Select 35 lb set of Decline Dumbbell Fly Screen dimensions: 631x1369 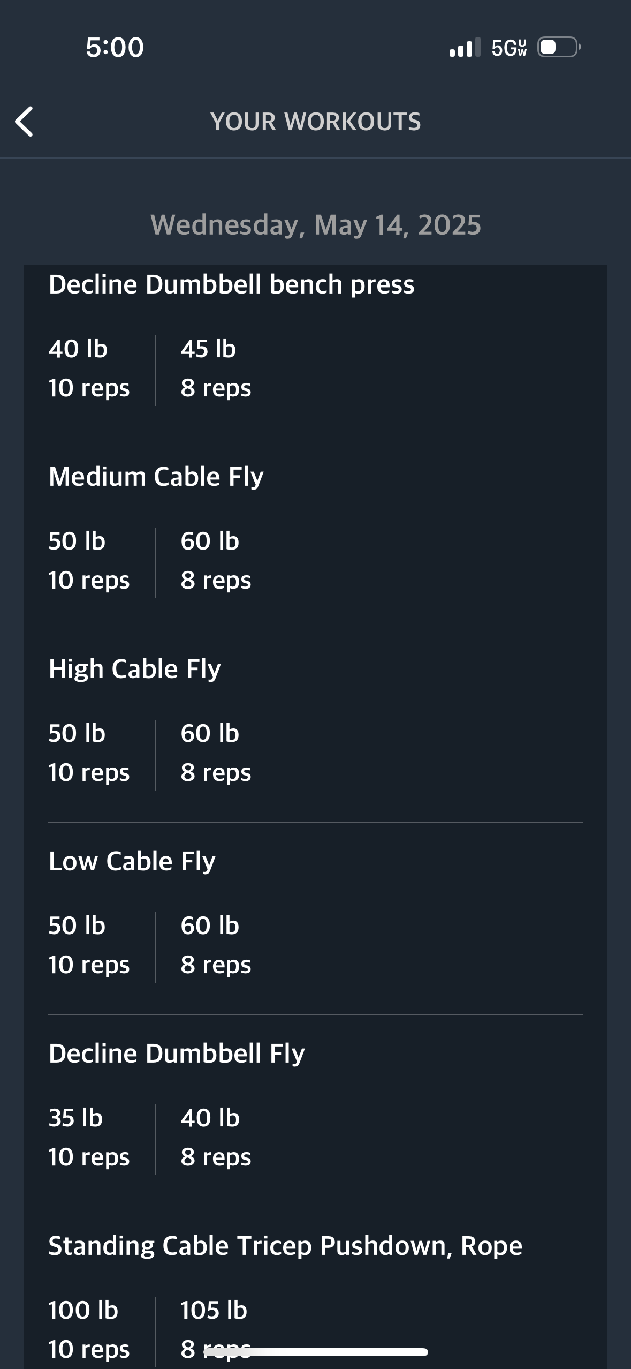pos(89,1137)
